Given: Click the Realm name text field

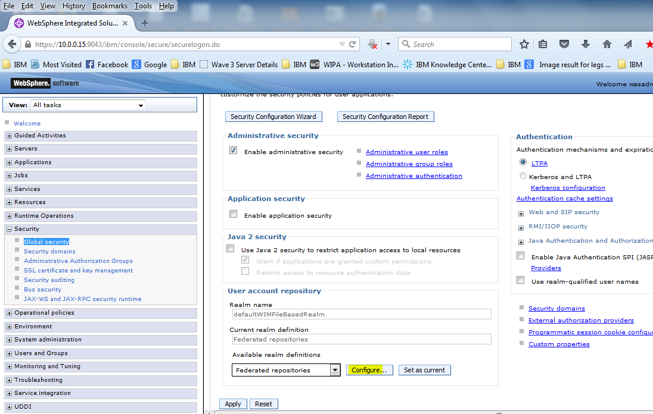Looking at the screenshot, I should (x=362, y=314).
